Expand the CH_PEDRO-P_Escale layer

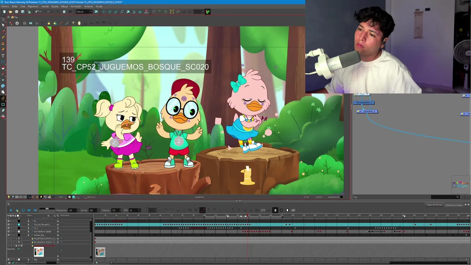(x=29, y=232)
